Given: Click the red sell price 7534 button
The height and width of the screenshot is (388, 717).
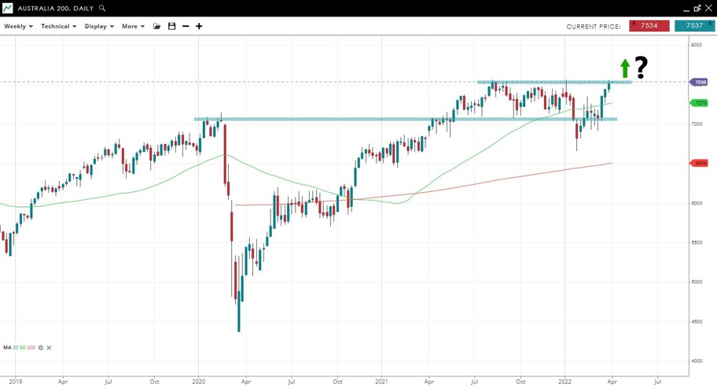Looking at the screenshot, I should tap(649, 26).
